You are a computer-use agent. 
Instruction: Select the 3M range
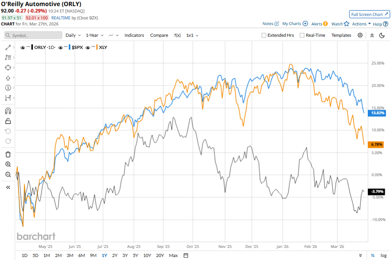[70, 255]
